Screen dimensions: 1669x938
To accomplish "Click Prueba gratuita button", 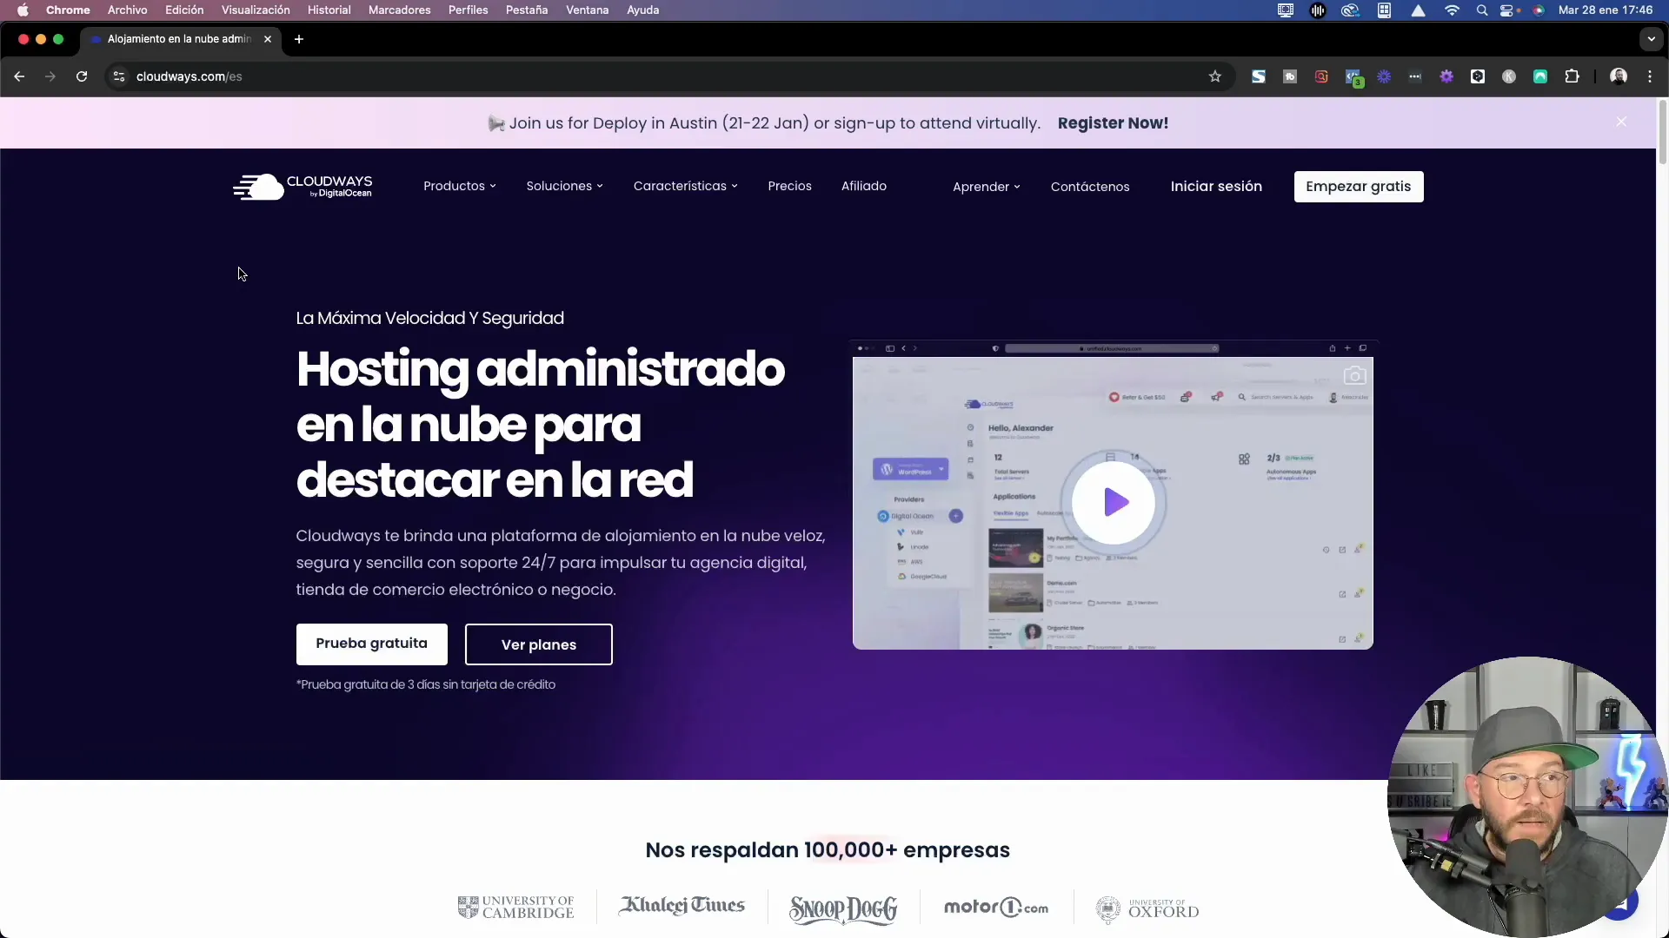I will 372,644.
